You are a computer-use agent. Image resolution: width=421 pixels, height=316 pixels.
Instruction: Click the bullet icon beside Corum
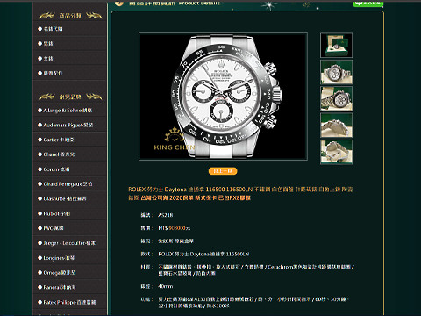point(40,169)
